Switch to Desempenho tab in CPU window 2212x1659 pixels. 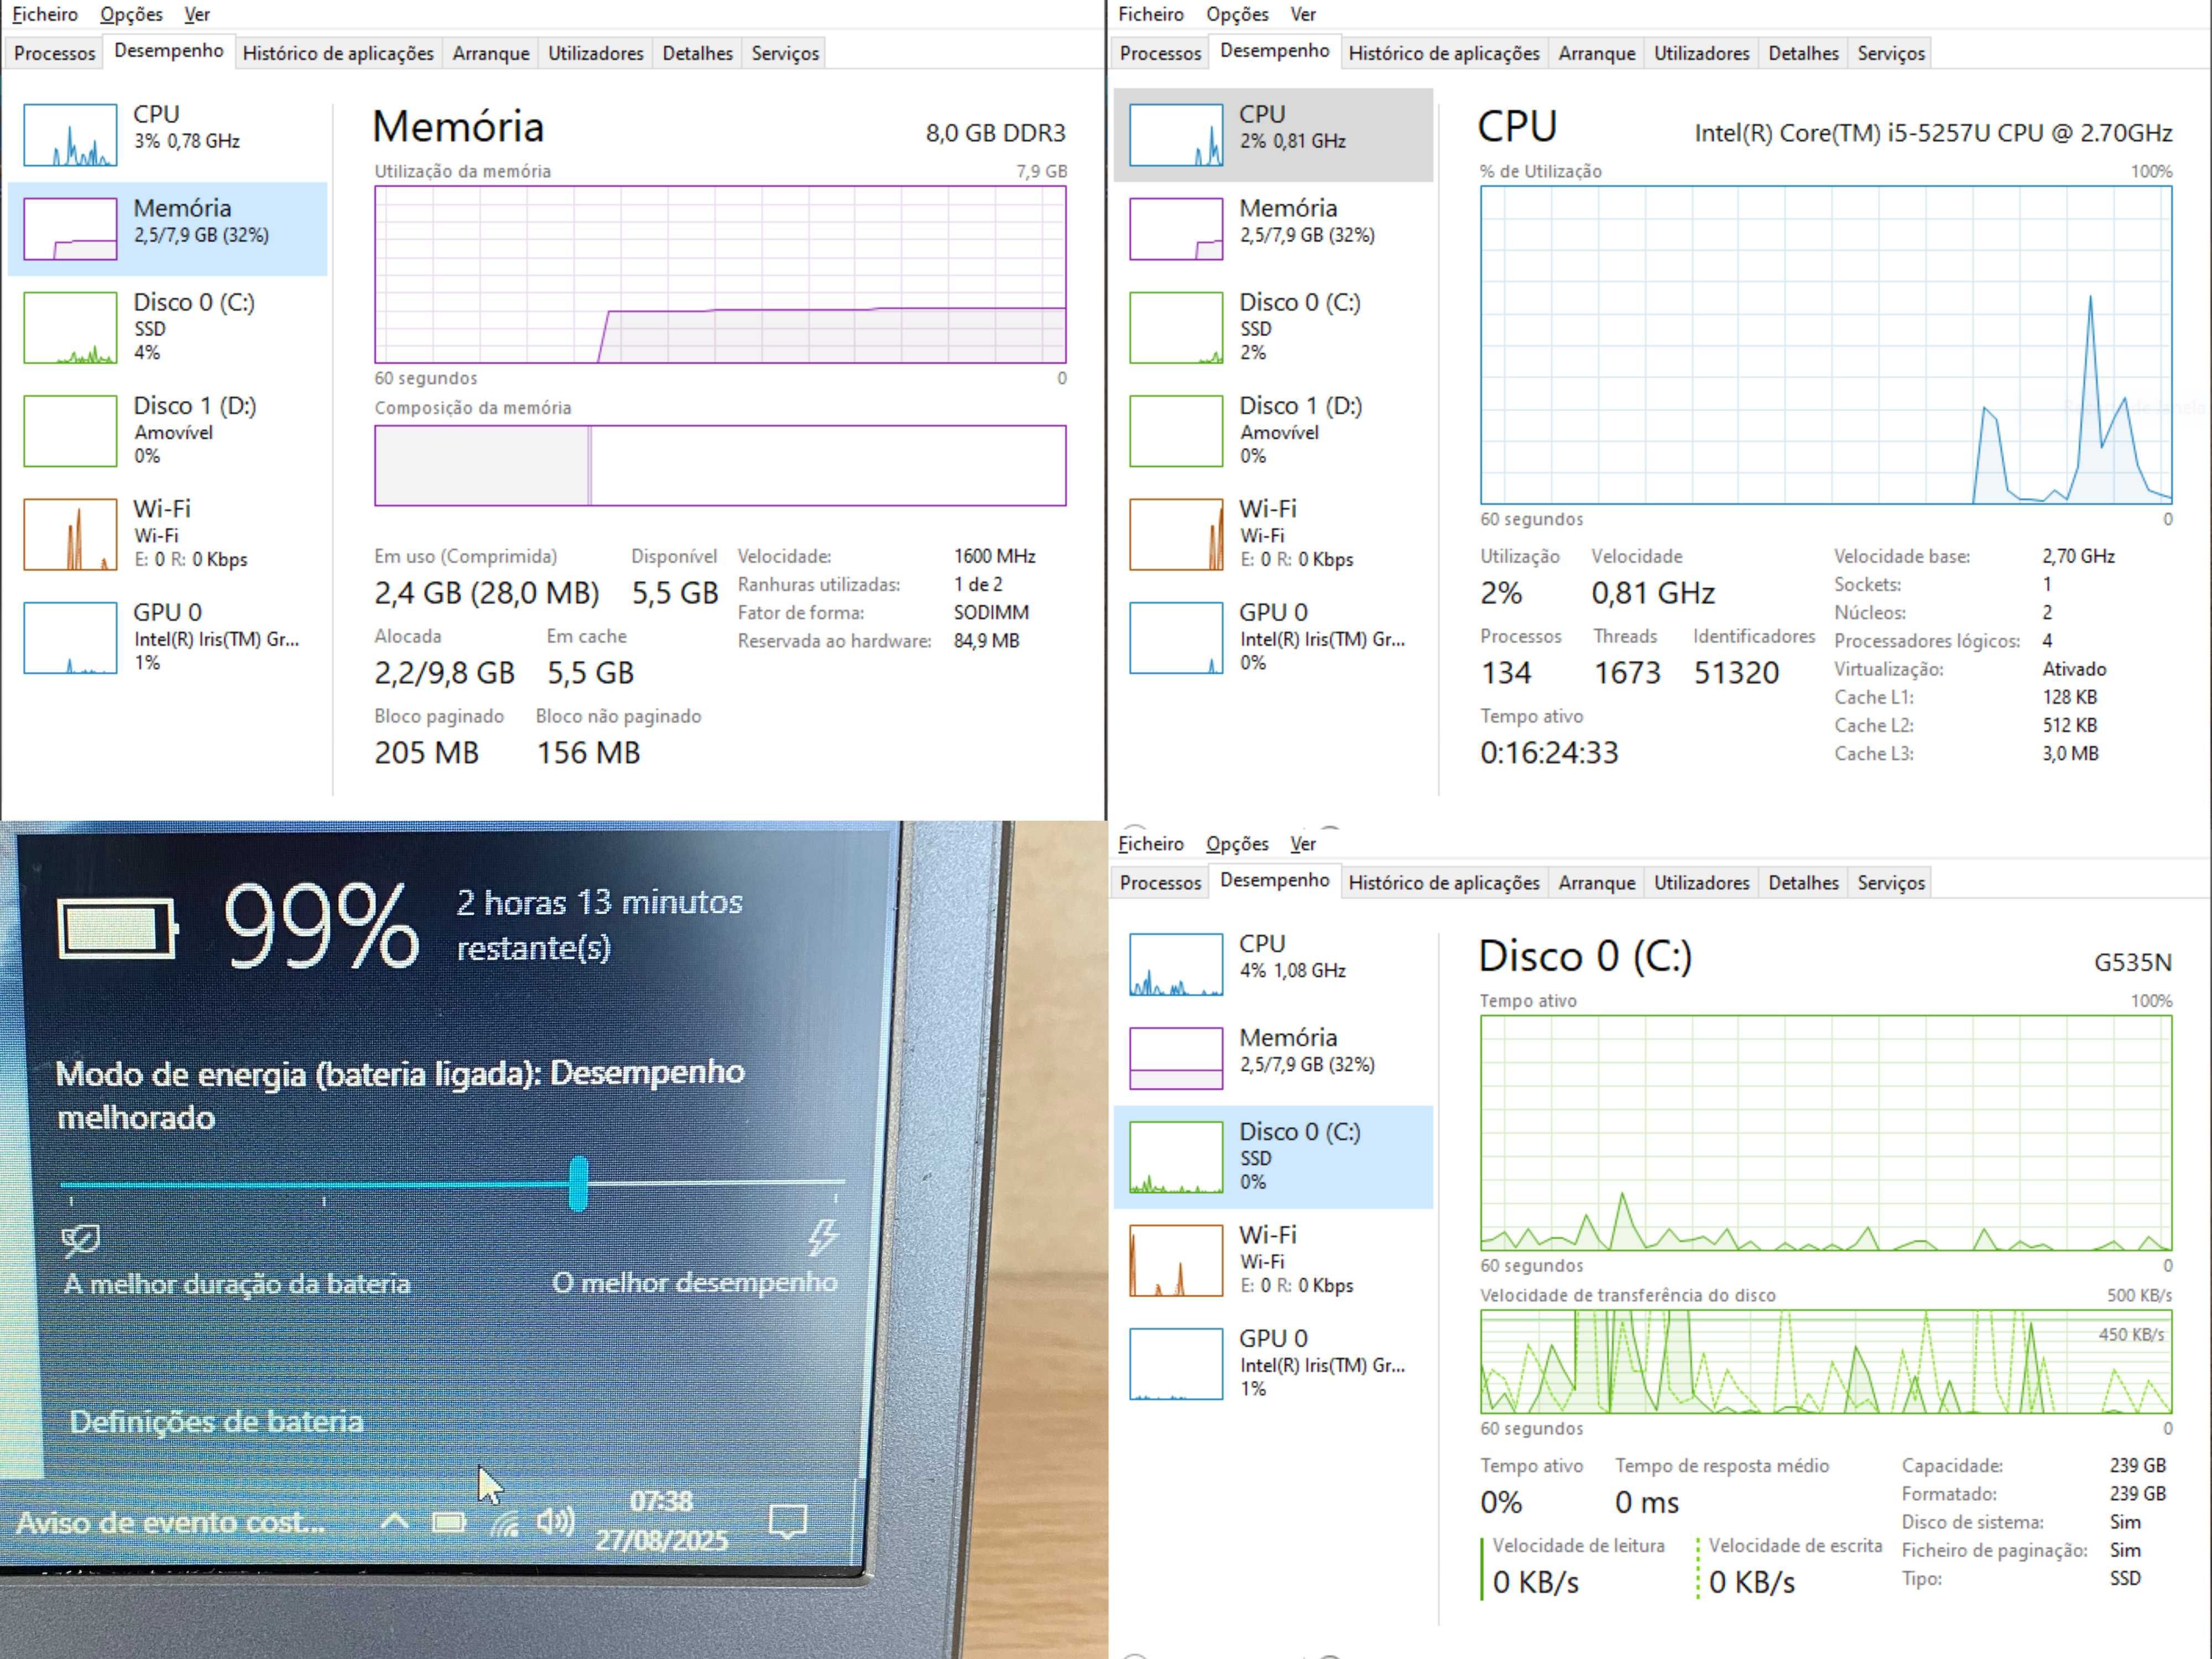1275,51
